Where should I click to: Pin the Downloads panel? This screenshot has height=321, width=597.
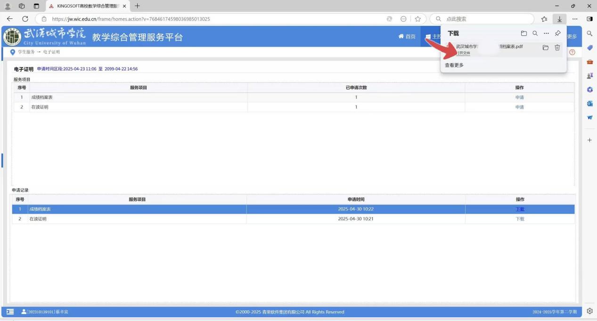click(557, 33)
